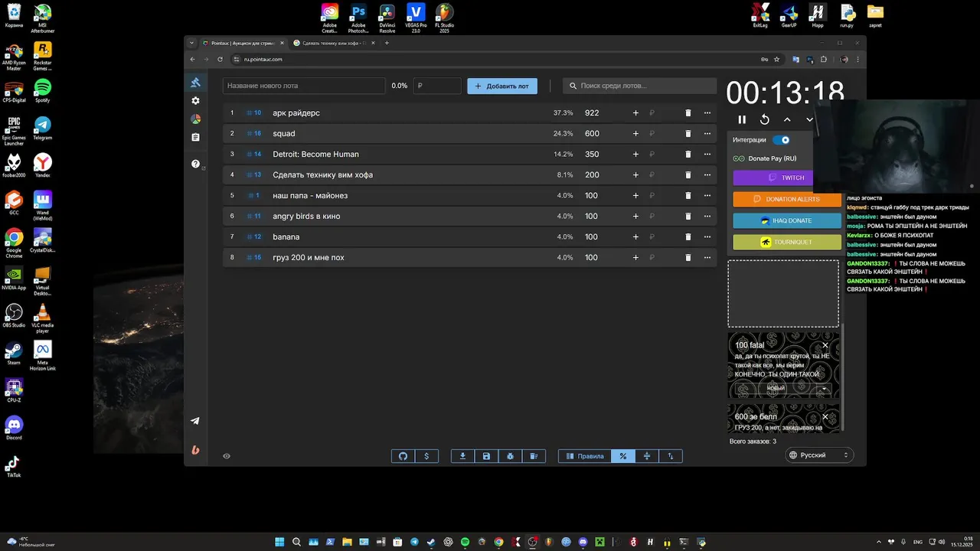Open Discord from the taskbar

click(x=583, y=542)
